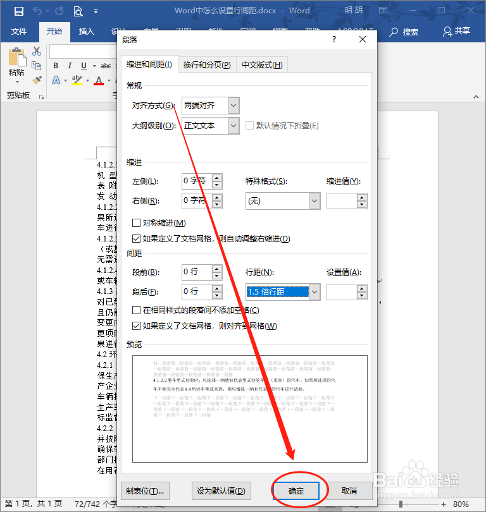Increase spacing before (段前) with up spinner
486x512 pixels.
(216, 269)
